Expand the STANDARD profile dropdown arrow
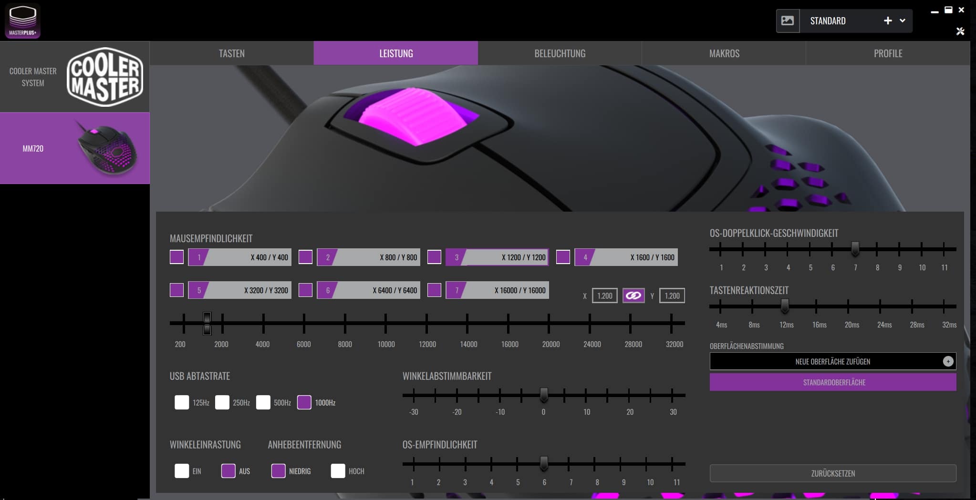The image size is (976, 500). click(903, 21)
